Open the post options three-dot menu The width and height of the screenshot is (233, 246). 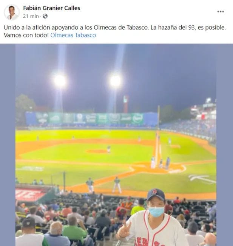(221, 11)
